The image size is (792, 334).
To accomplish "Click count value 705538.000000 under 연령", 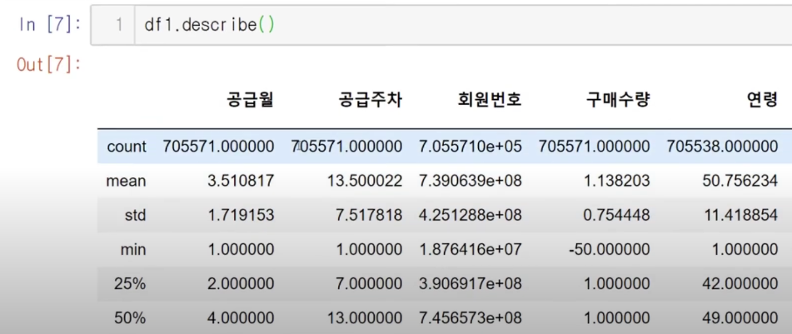I will [722, 147].
